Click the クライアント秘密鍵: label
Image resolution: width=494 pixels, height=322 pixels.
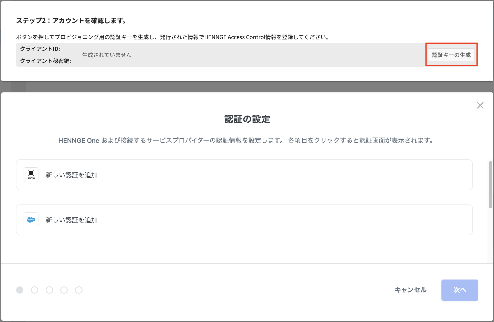pos(45,61)
